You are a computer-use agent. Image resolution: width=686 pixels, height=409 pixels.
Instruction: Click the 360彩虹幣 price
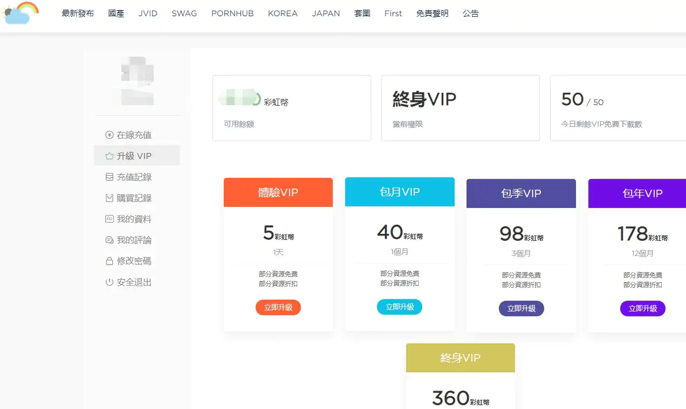pyautogui.click(x=461, y=399)
